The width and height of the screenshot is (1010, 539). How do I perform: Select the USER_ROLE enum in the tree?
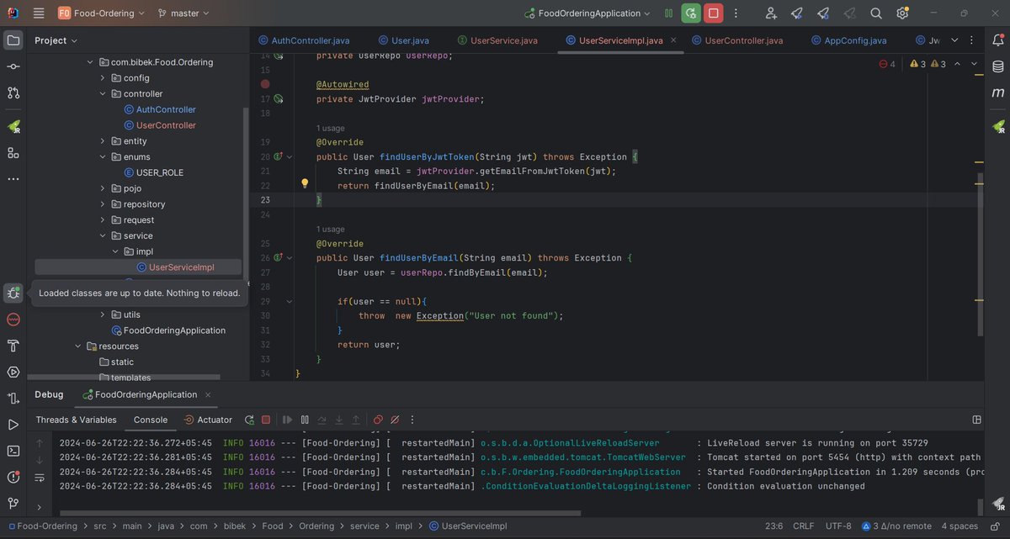click(x=153, y=172)
